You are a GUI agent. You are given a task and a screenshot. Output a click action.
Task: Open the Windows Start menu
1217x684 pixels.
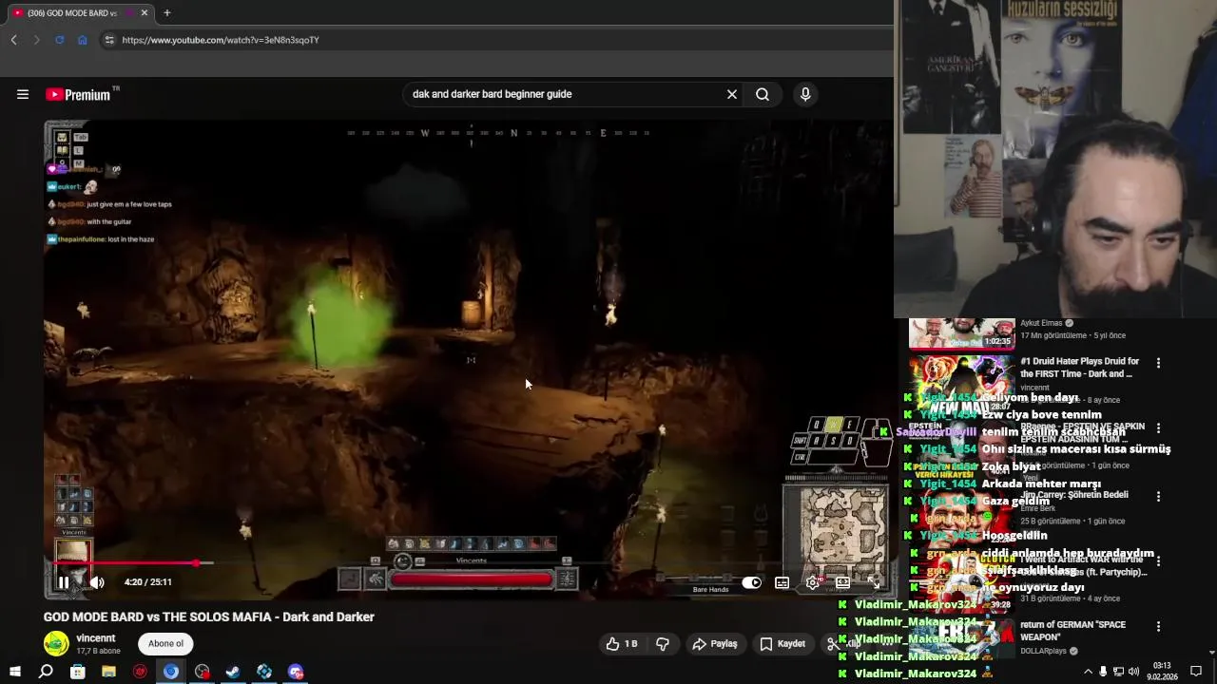pos(14,672)
